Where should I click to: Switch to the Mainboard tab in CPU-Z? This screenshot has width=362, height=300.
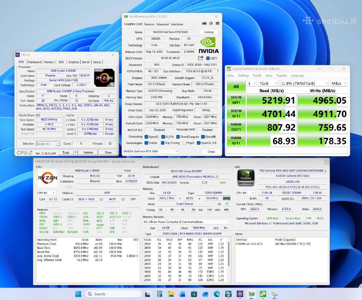click(x=35, y=62)
